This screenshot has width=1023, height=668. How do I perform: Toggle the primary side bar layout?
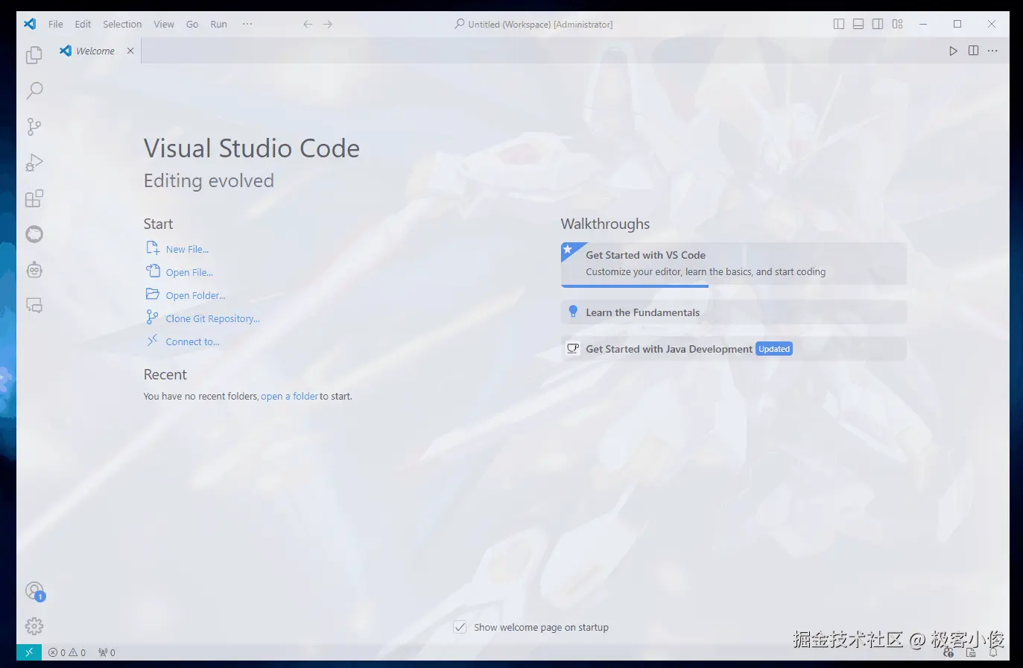click(x=839, y=24)
